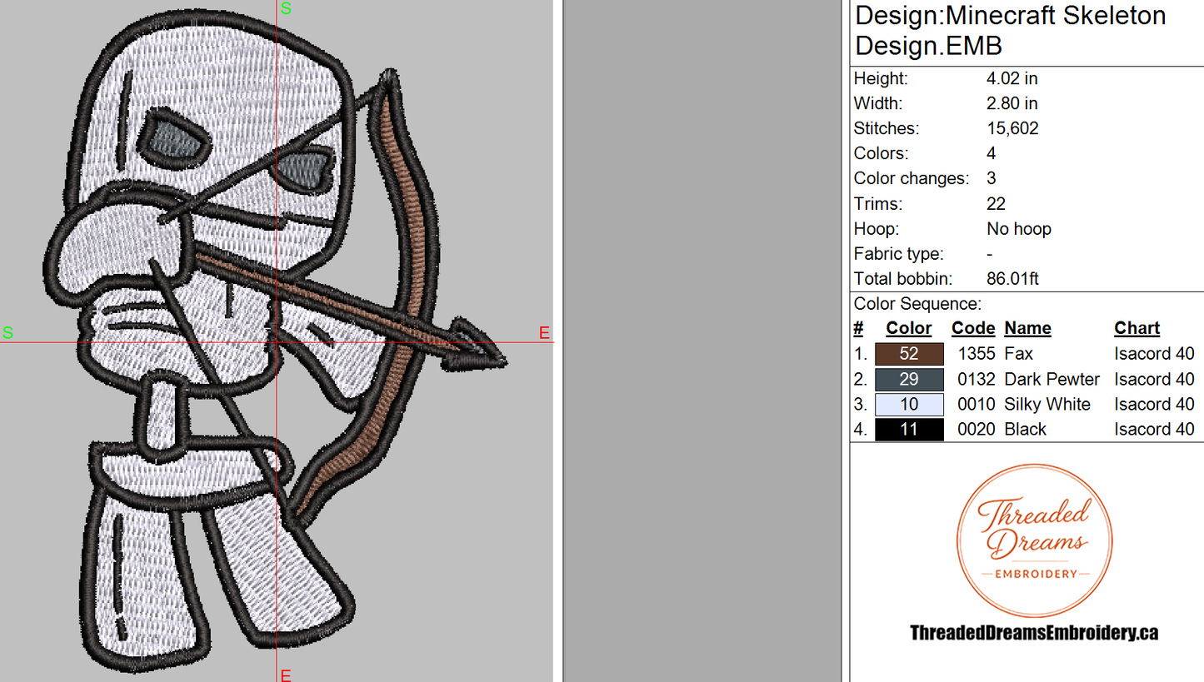This screenshot has height=682, width=1204.
Task: Click thread code 0010
Action: [976, 404]
